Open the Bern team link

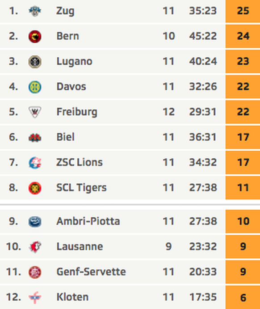point(68,36)
